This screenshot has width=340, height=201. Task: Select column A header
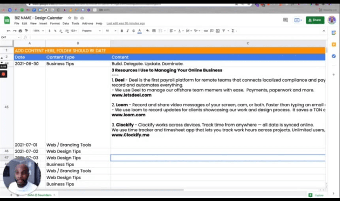(x=30, y=43)
